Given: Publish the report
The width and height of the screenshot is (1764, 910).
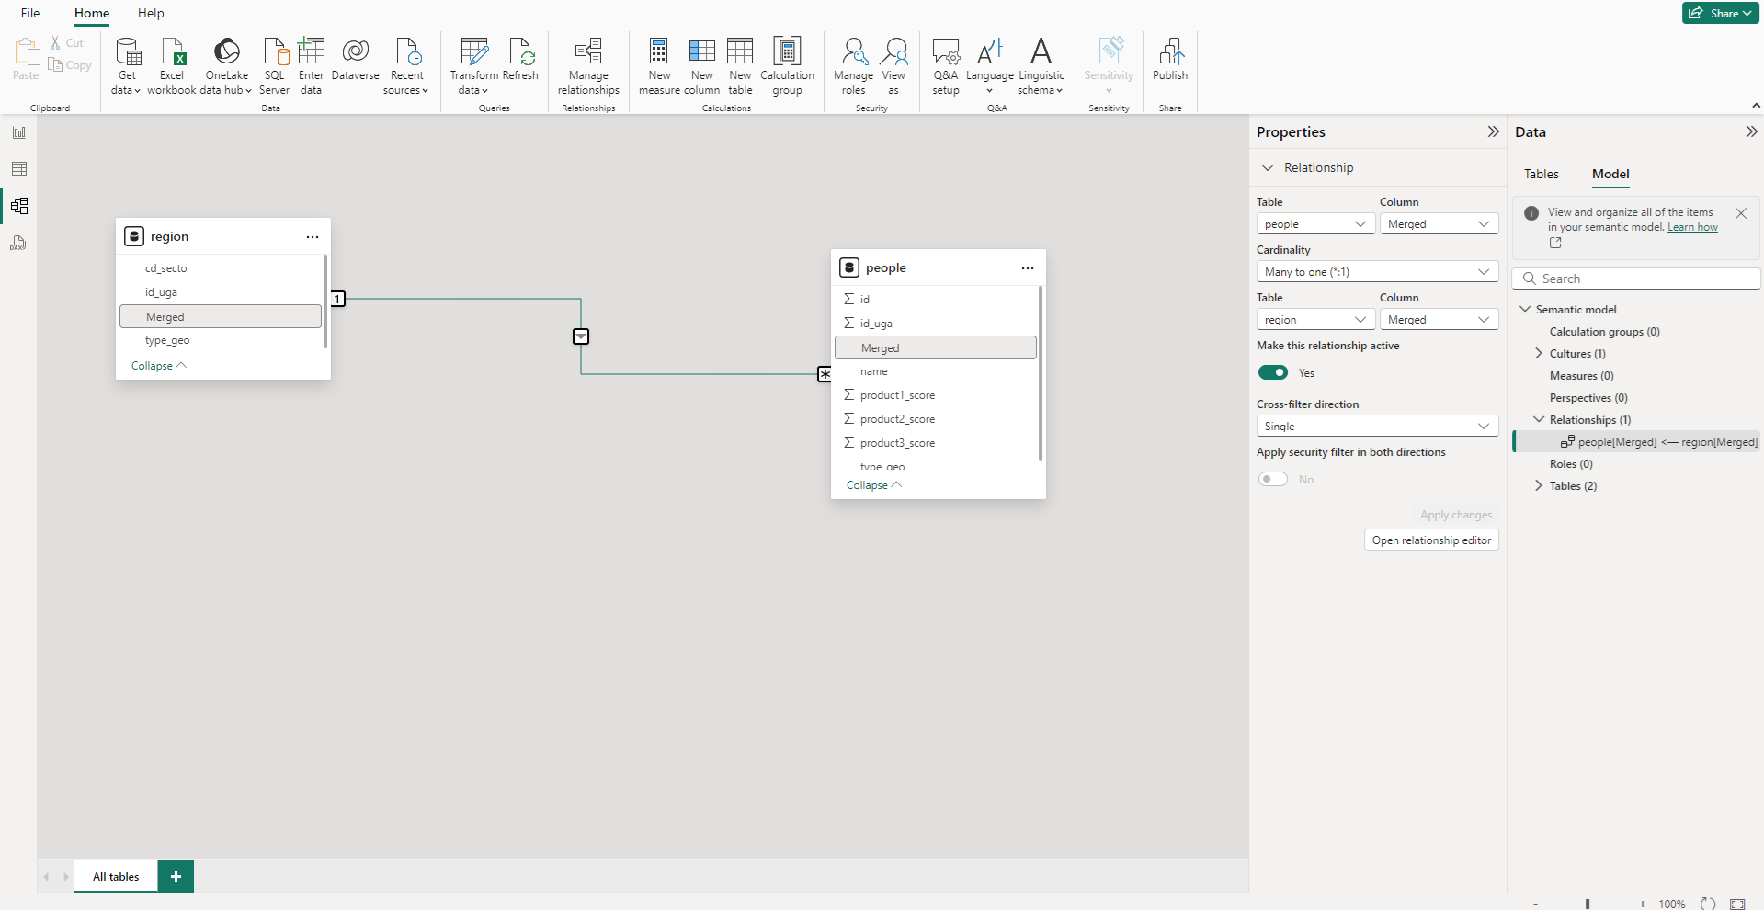Looking at the screenshot, I should pyautogui.click(x=1170, y=60).
